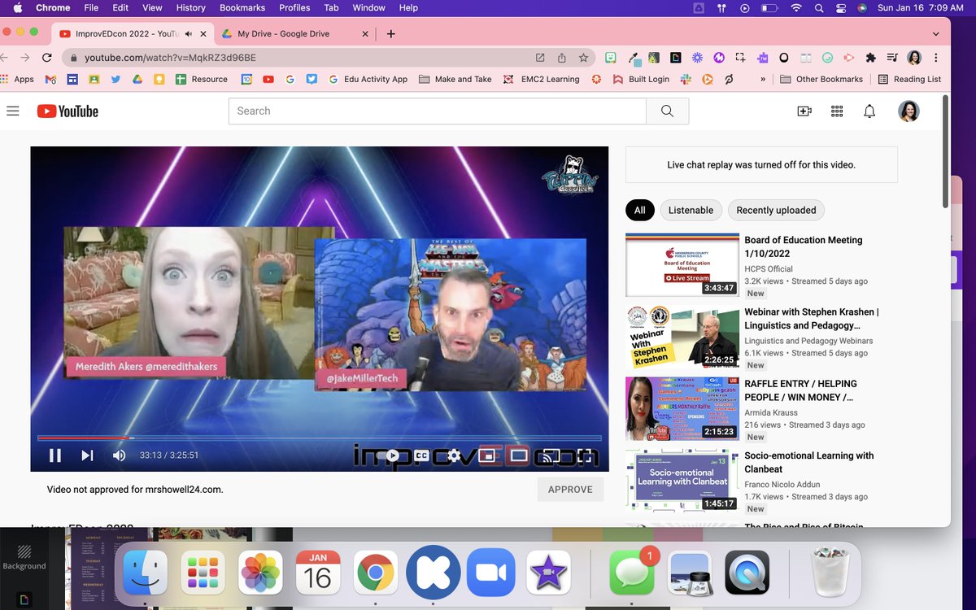This screenshot has height=610, width=976.
Task: Open the Bookmarks menu in menu bar
Action: click(242, 7)
